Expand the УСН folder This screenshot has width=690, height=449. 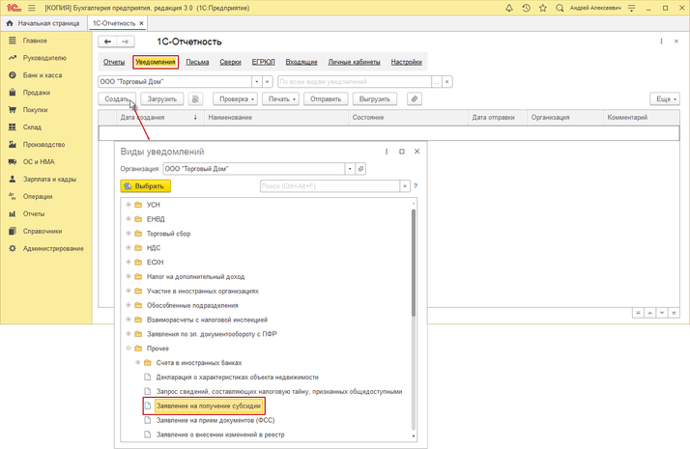129,205
